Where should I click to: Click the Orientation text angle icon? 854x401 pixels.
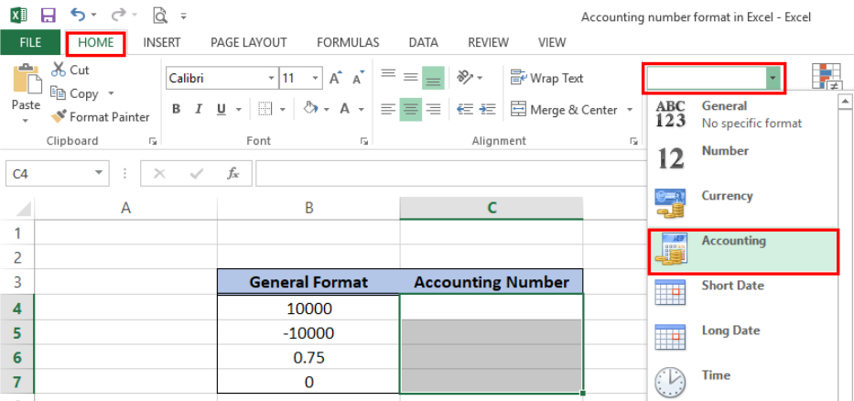[x=465, y=78]
